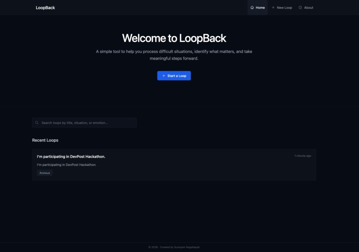Click the loop card's gray description line

(x=67, y=165)
